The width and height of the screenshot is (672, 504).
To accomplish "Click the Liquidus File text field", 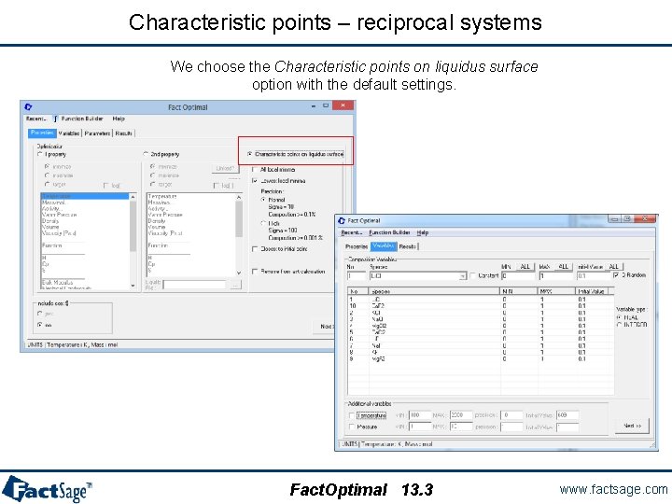I will pyautogui.click(x=194, y=285).
